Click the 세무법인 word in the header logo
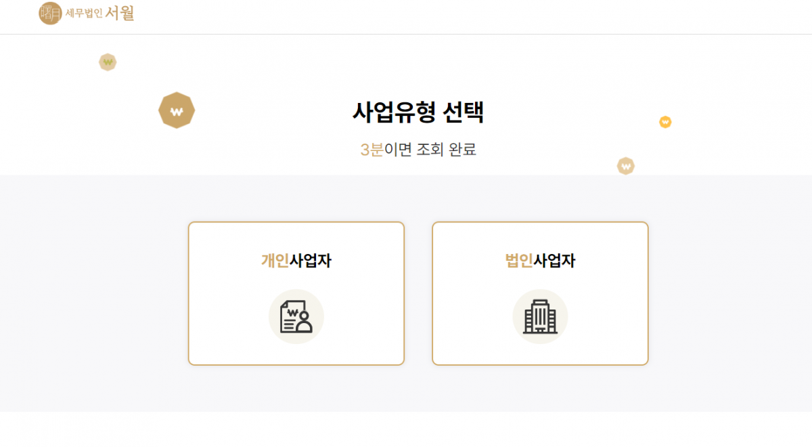The height and width of the screenshot is (447, 812). tap(84, 14)
